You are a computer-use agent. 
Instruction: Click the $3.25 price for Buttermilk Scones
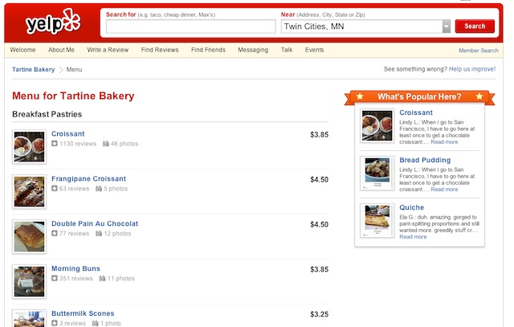320,314
